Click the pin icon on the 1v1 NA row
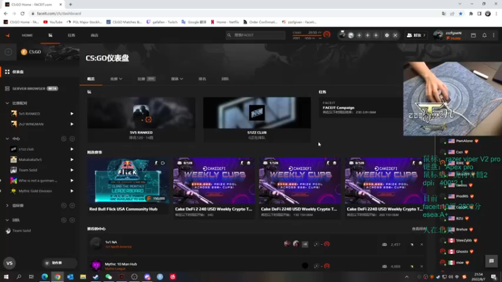Screen dimensions: 502x282 click(412, 244)
